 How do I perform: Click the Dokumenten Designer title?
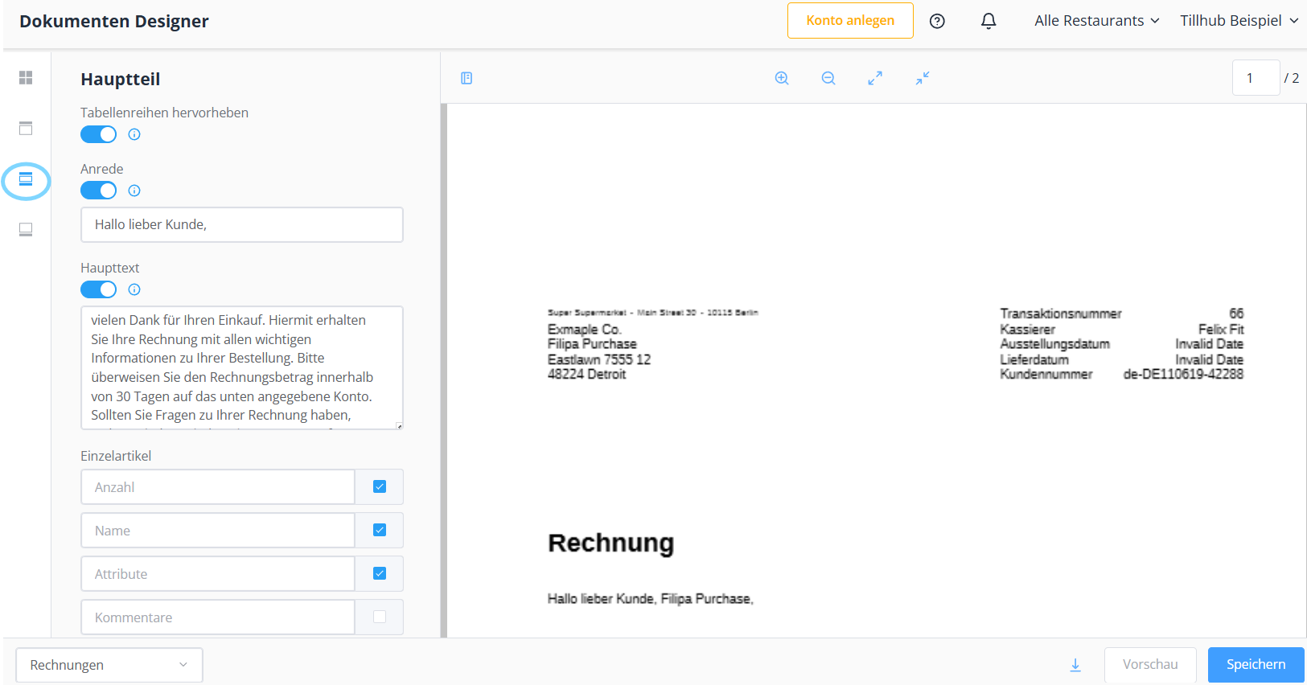click(x=114, y=21)
